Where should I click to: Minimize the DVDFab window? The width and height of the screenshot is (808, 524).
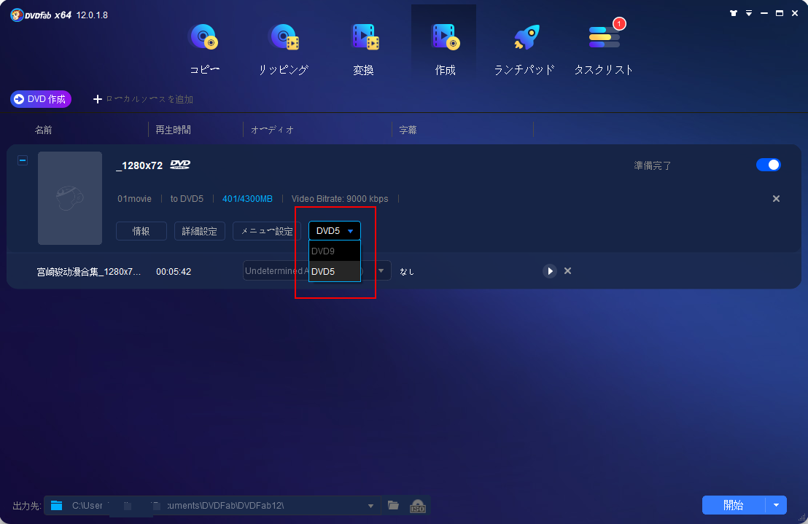(x=764, y=13)
